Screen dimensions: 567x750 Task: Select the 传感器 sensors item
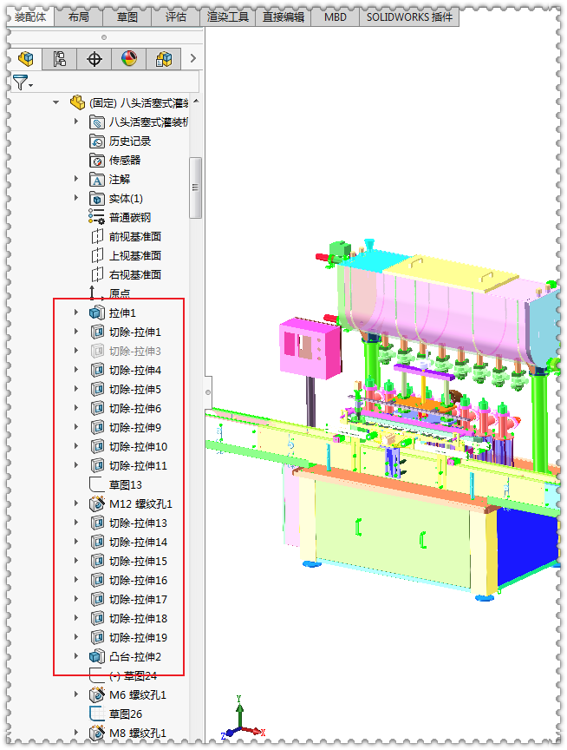[124, 160]
